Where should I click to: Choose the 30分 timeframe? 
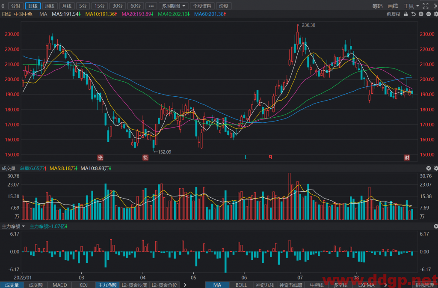click(x=117, y=6)
